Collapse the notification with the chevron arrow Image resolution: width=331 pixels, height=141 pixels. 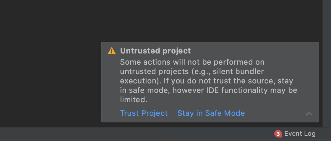point(309,114)
